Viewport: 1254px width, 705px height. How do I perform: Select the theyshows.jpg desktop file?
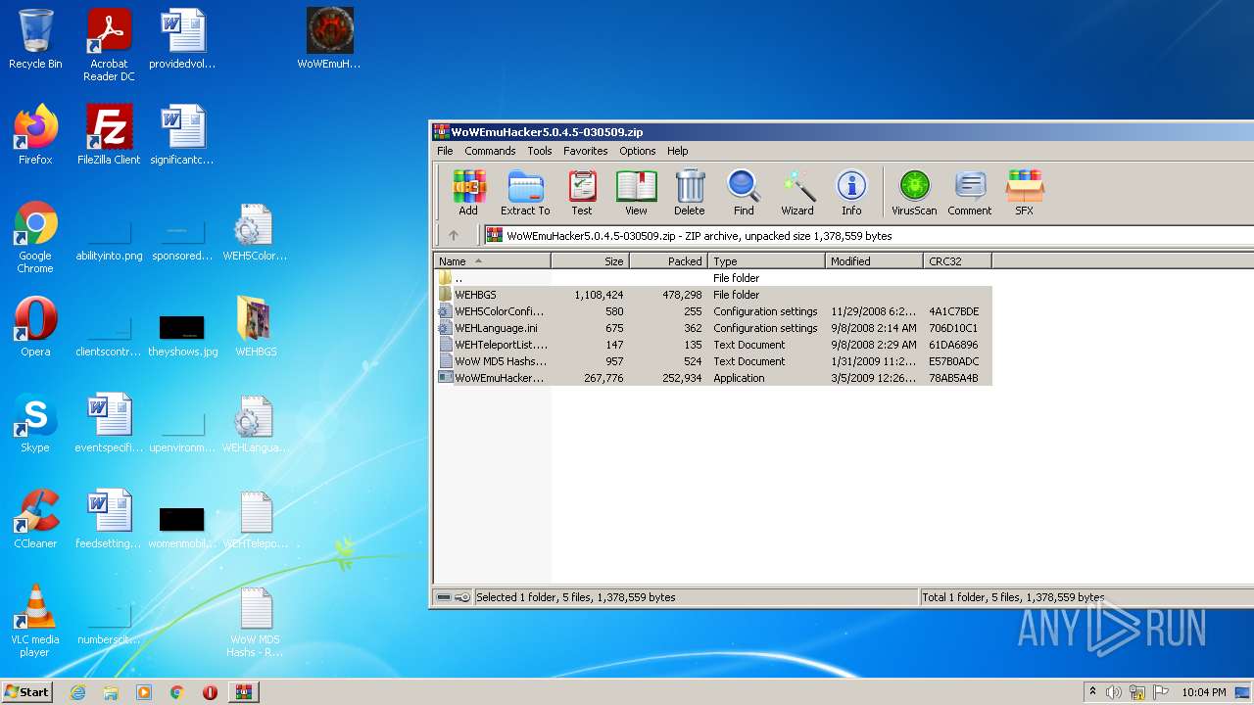point(182,335)
